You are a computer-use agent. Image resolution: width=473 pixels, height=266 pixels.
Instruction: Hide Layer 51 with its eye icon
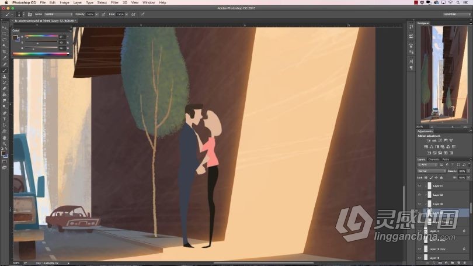(x=419, y=186)
